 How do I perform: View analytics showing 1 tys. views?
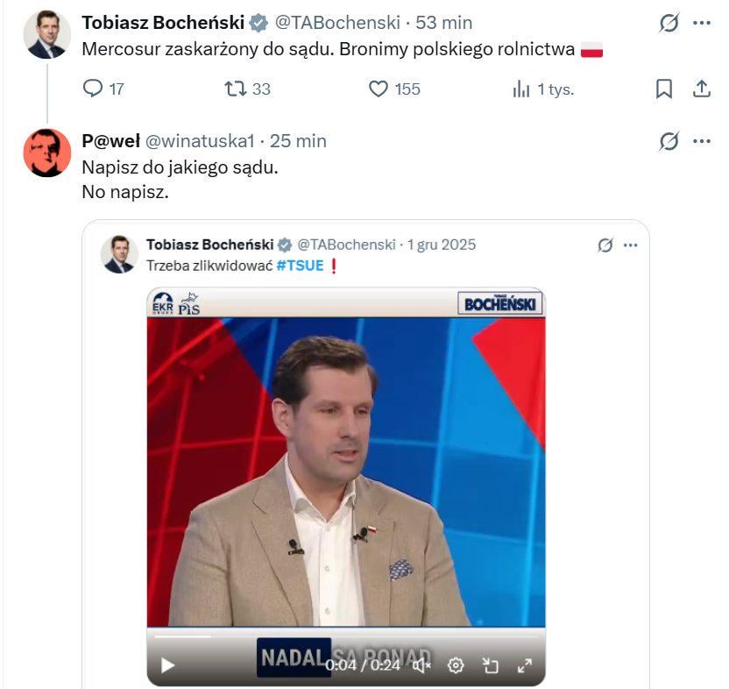tap(521, 89)
